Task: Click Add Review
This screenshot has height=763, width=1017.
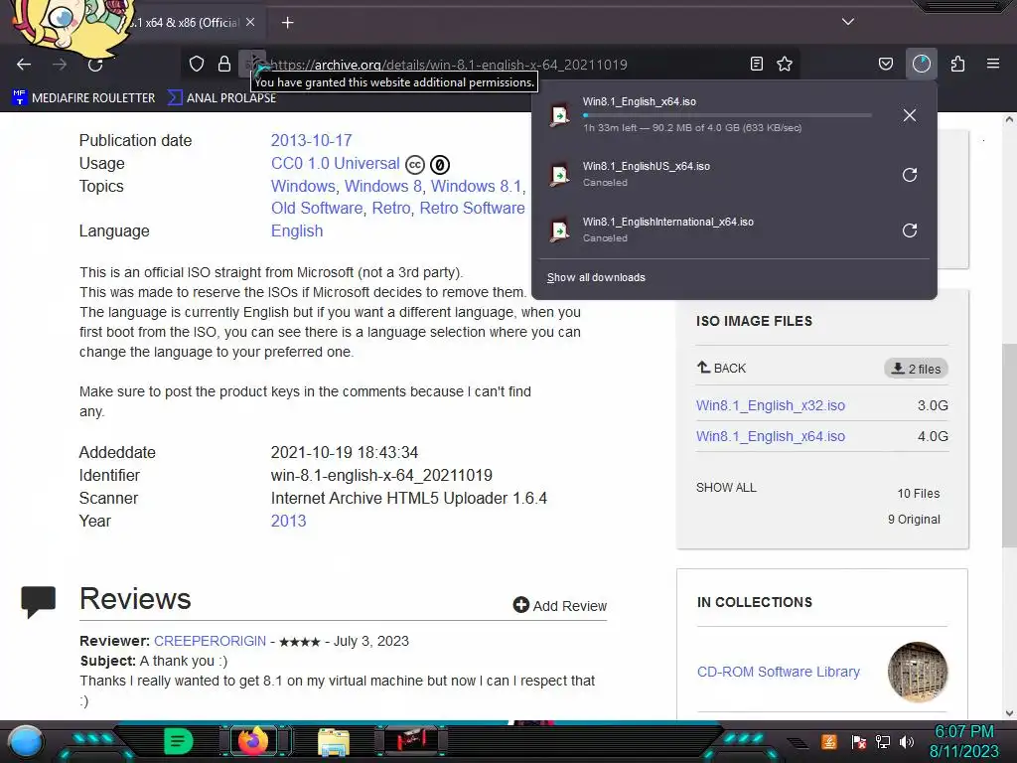Action: (x=560, y=605)
